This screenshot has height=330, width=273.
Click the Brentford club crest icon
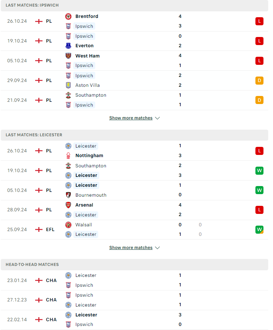[x=68, y=16]
